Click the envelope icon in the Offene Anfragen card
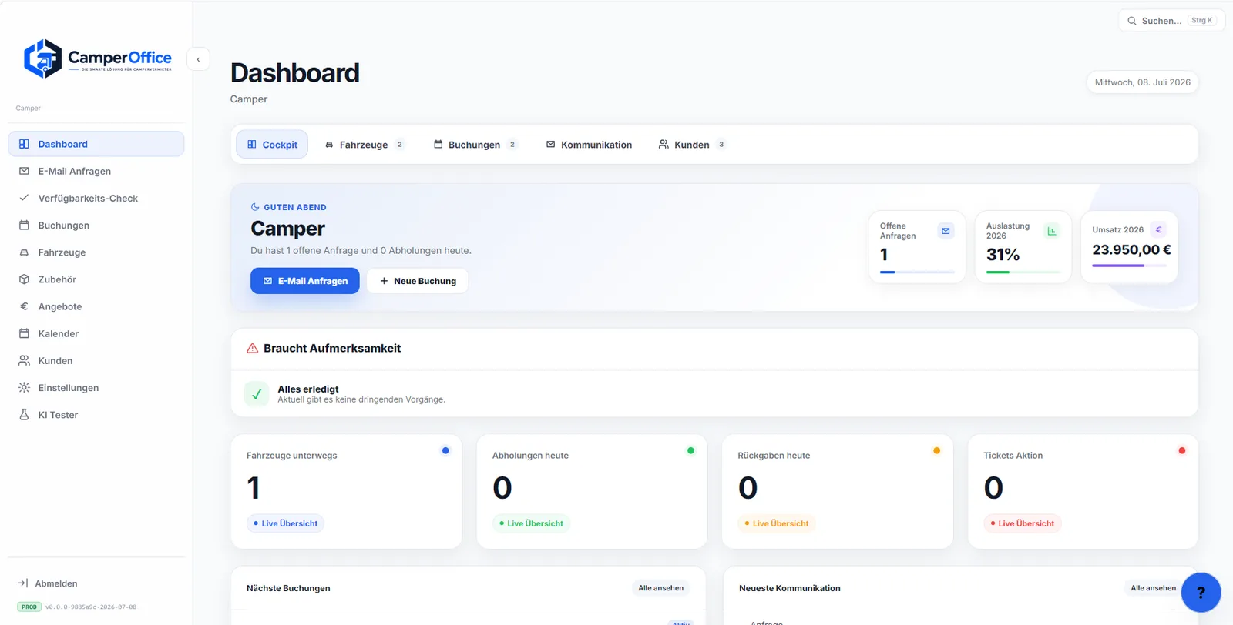The width and height of the screenshot is (1233, 625). (946, 230)
